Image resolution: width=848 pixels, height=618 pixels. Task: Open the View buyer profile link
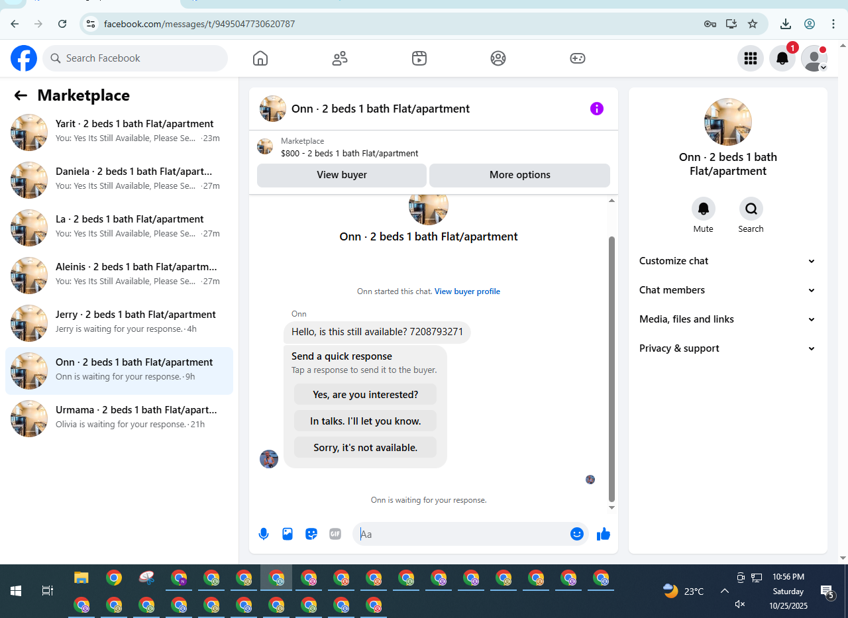pyautogui.click(x=467, y=291)
